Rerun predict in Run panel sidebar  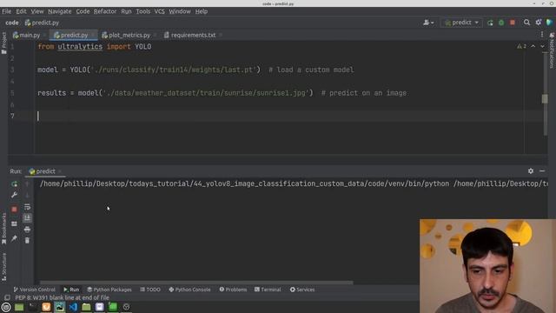14,183
